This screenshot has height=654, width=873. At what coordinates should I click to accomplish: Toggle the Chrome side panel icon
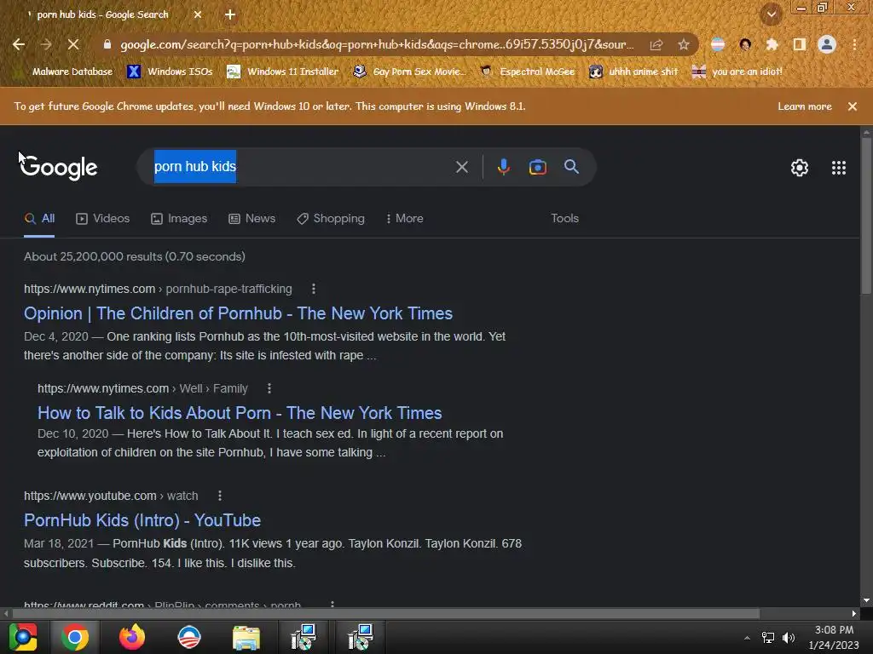click(x=800, y=45)
